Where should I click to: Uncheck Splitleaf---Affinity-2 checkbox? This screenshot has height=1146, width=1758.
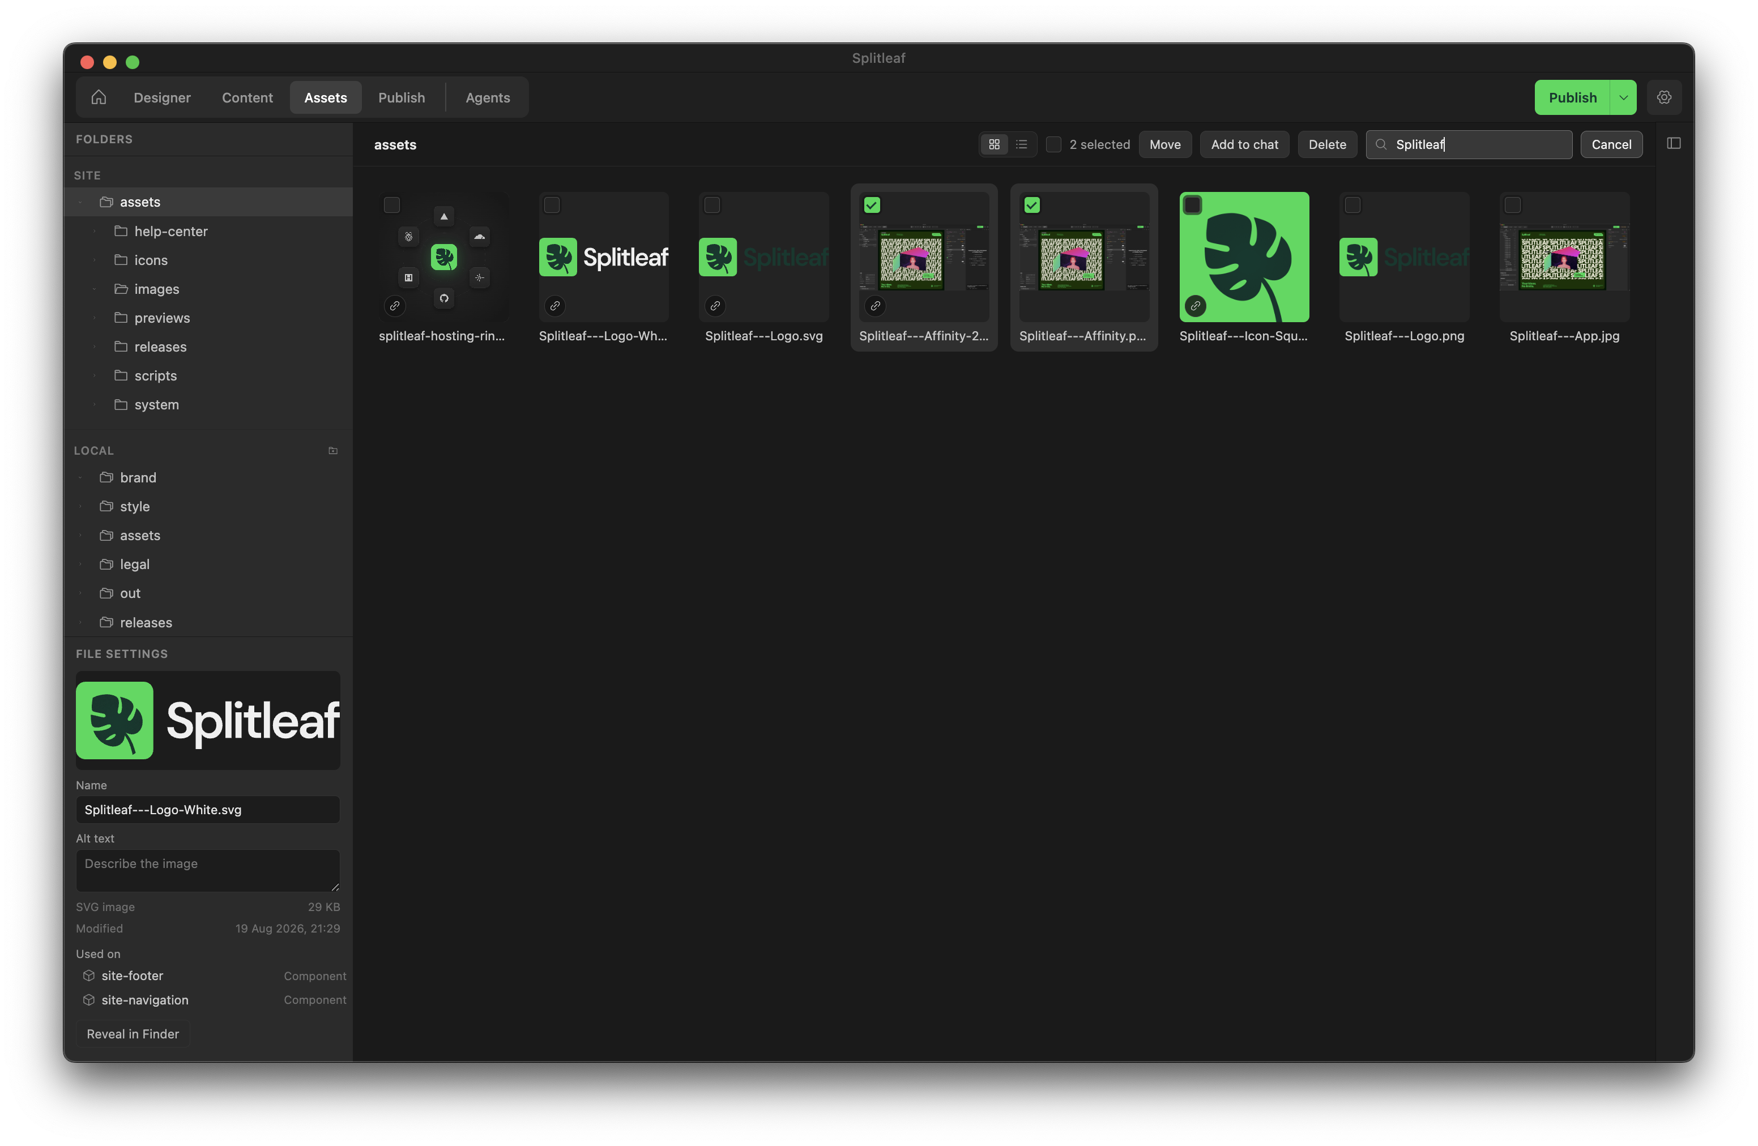pos(872,206)
